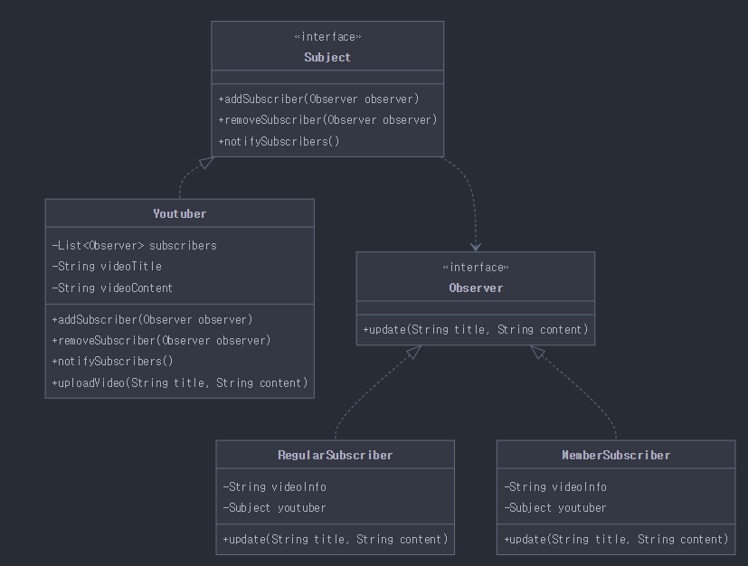
Task: Click the Youtuber class name
Action: pos(179,213)
